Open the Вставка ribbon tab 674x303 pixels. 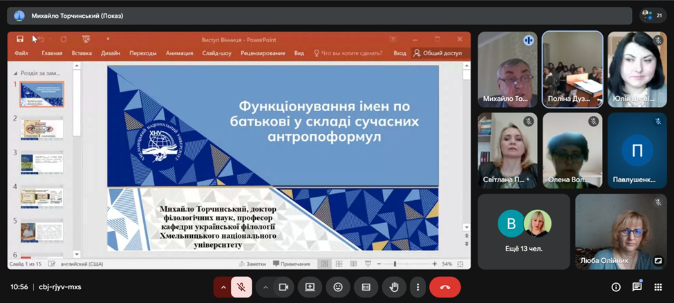coord(82,53)
